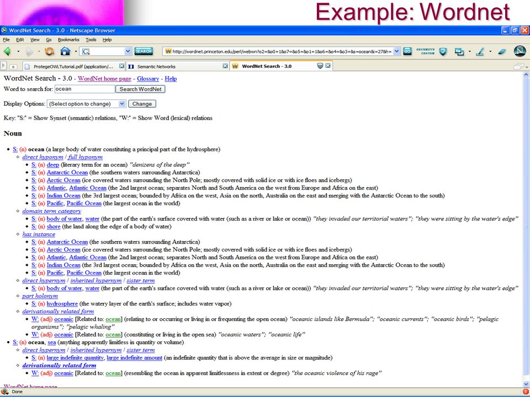Open the search engine box dropdown
The width and height of the screenshot is (530, 397).
(128, 51)
